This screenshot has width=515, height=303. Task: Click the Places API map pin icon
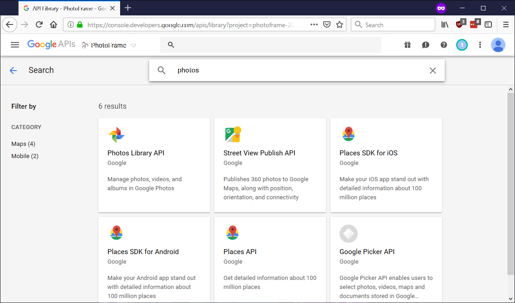(233, 233)
